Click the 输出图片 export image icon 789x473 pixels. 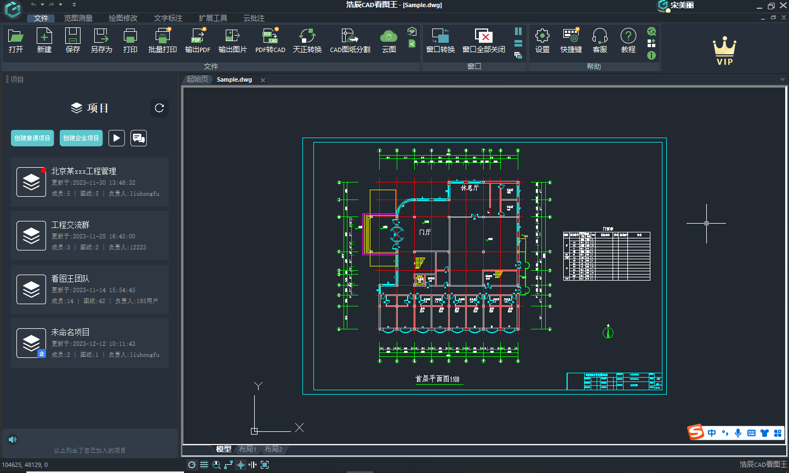click(x=233, y=41)
